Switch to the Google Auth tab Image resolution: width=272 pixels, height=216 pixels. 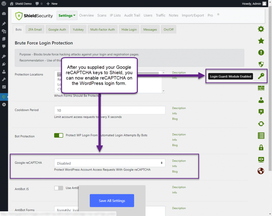(57, 29)
